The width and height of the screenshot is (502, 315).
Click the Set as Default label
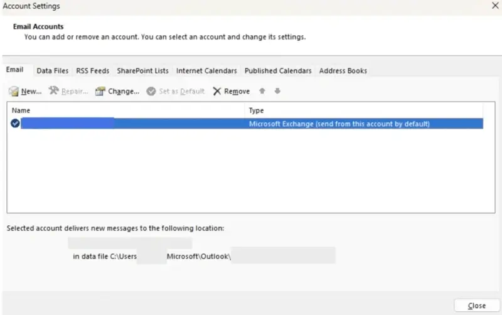(181, 92)
